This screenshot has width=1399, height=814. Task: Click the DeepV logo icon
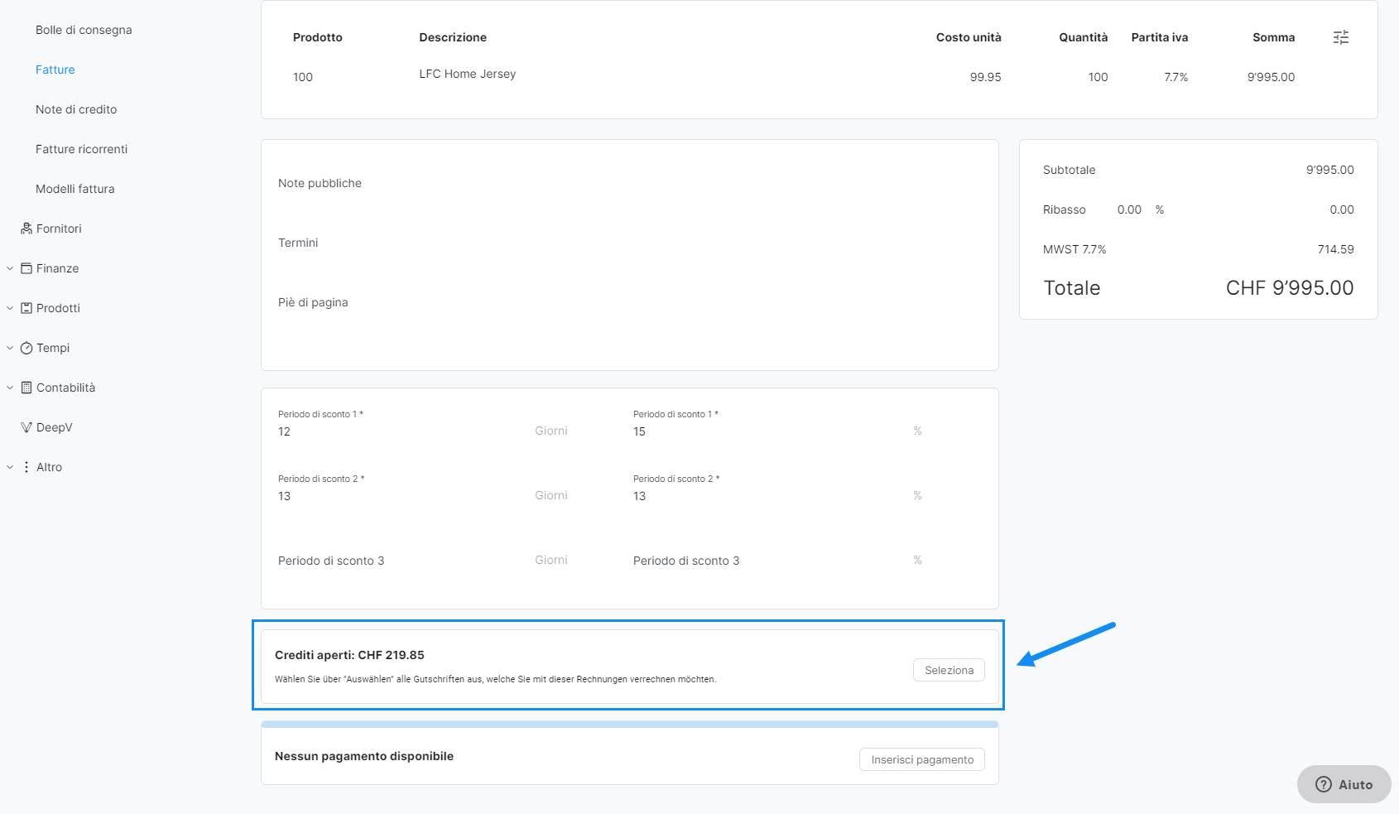pyautogui.click(x=26, y=427)
